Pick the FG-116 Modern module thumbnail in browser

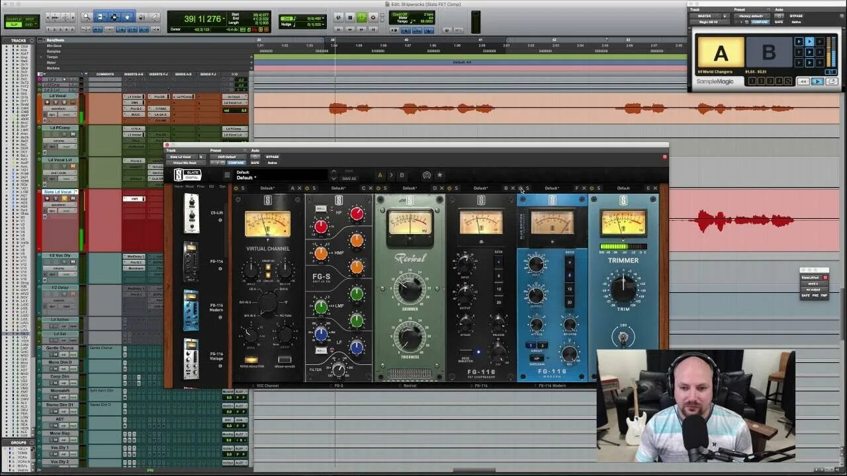tap(191, 309)
